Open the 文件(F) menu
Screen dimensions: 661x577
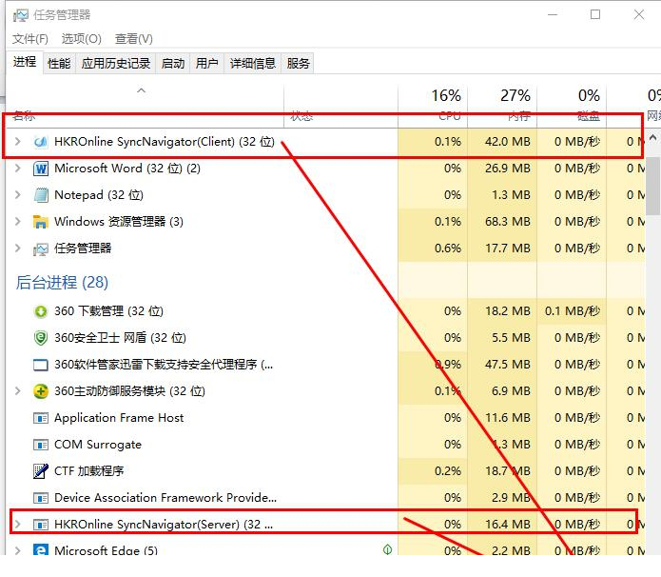[x=30, y=39]
